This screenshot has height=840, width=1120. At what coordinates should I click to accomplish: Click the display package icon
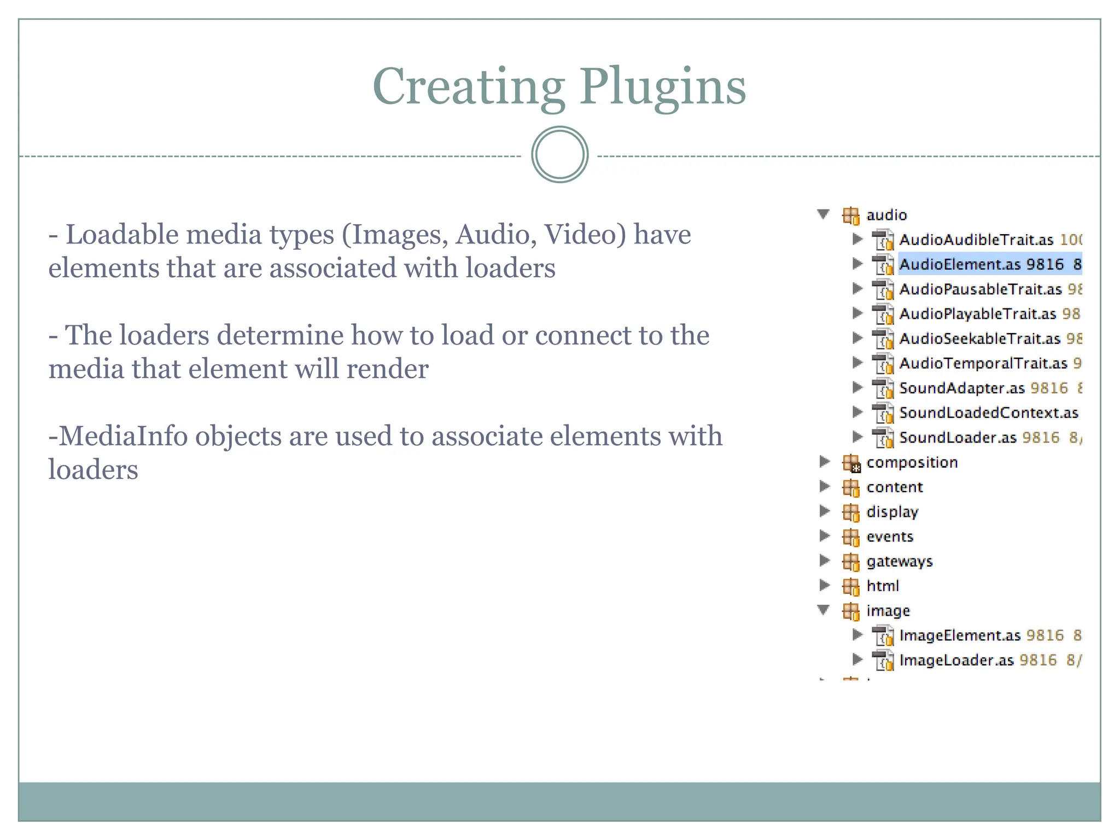tap(851, 512)
